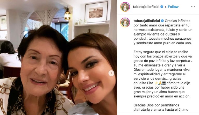Click the verified badge in the caption line
The height and width of the screenshot is (115, 199).
(x=162, y=21)
